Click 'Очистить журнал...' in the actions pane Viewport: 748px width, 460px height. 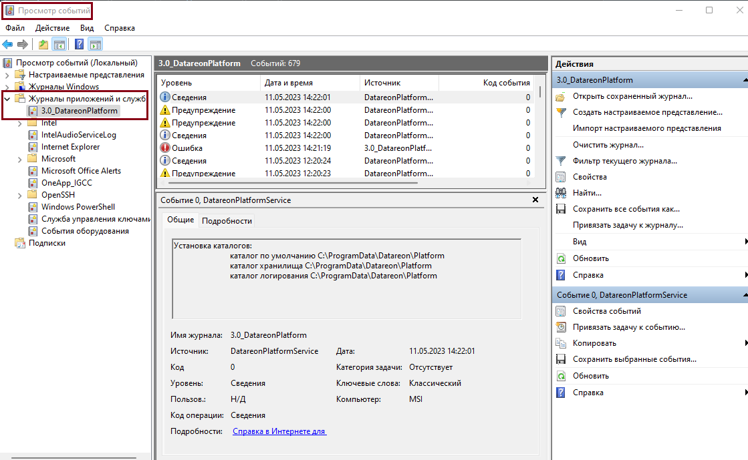coord(608,144)
